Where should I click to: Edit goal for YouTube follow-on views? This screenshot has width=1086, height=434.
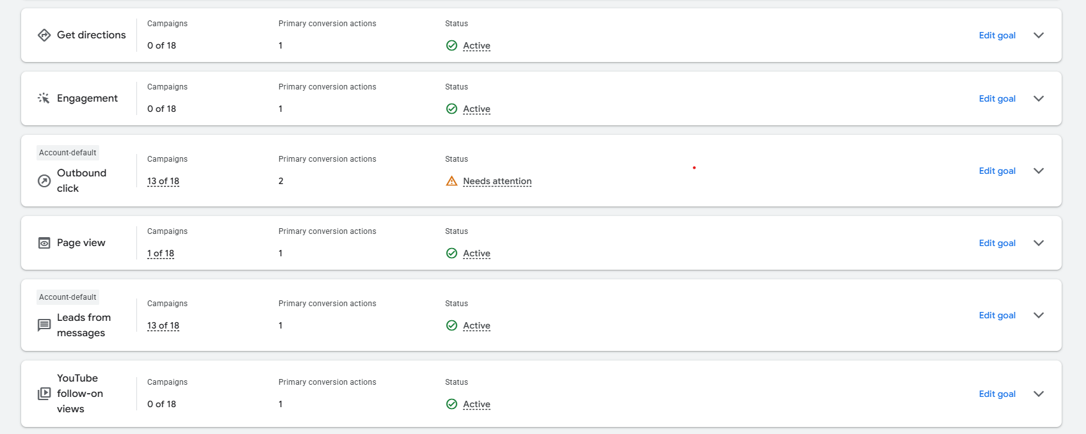coord(997,394)
